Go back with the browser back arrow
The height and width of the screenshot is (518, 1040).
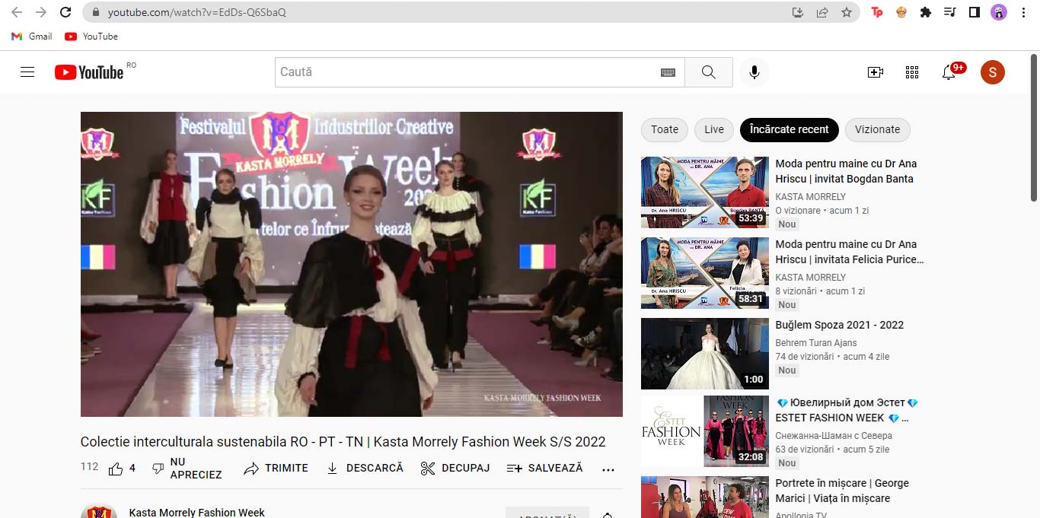tap(17, 12)
